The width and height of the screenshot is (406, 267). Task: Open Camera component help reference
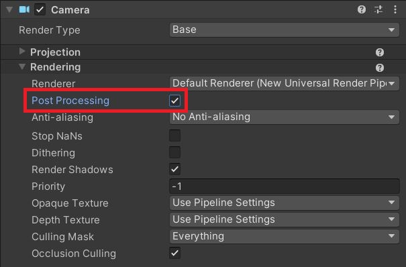point(362,9)
